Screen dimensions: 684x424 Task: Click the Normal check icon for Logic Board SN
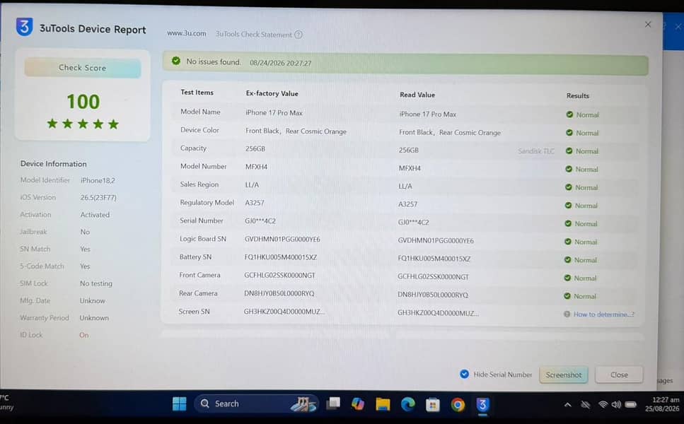click(567, 242)
